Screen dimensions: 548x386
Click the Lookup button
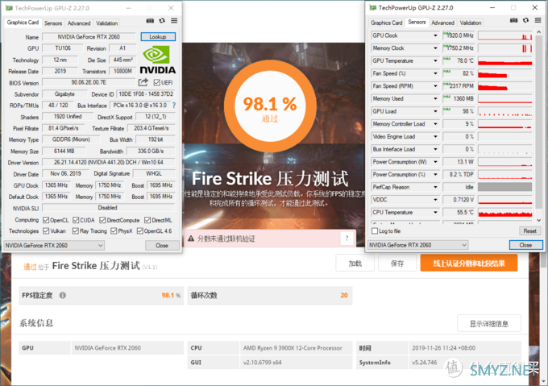pyautogui.click(x=158, y=37)
